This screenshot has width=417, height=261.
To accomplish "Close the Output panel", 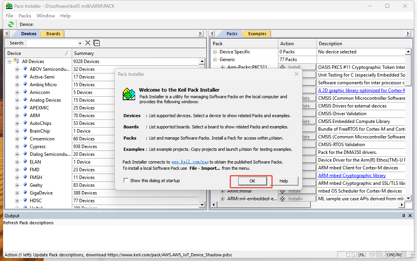I will (410, 215).
